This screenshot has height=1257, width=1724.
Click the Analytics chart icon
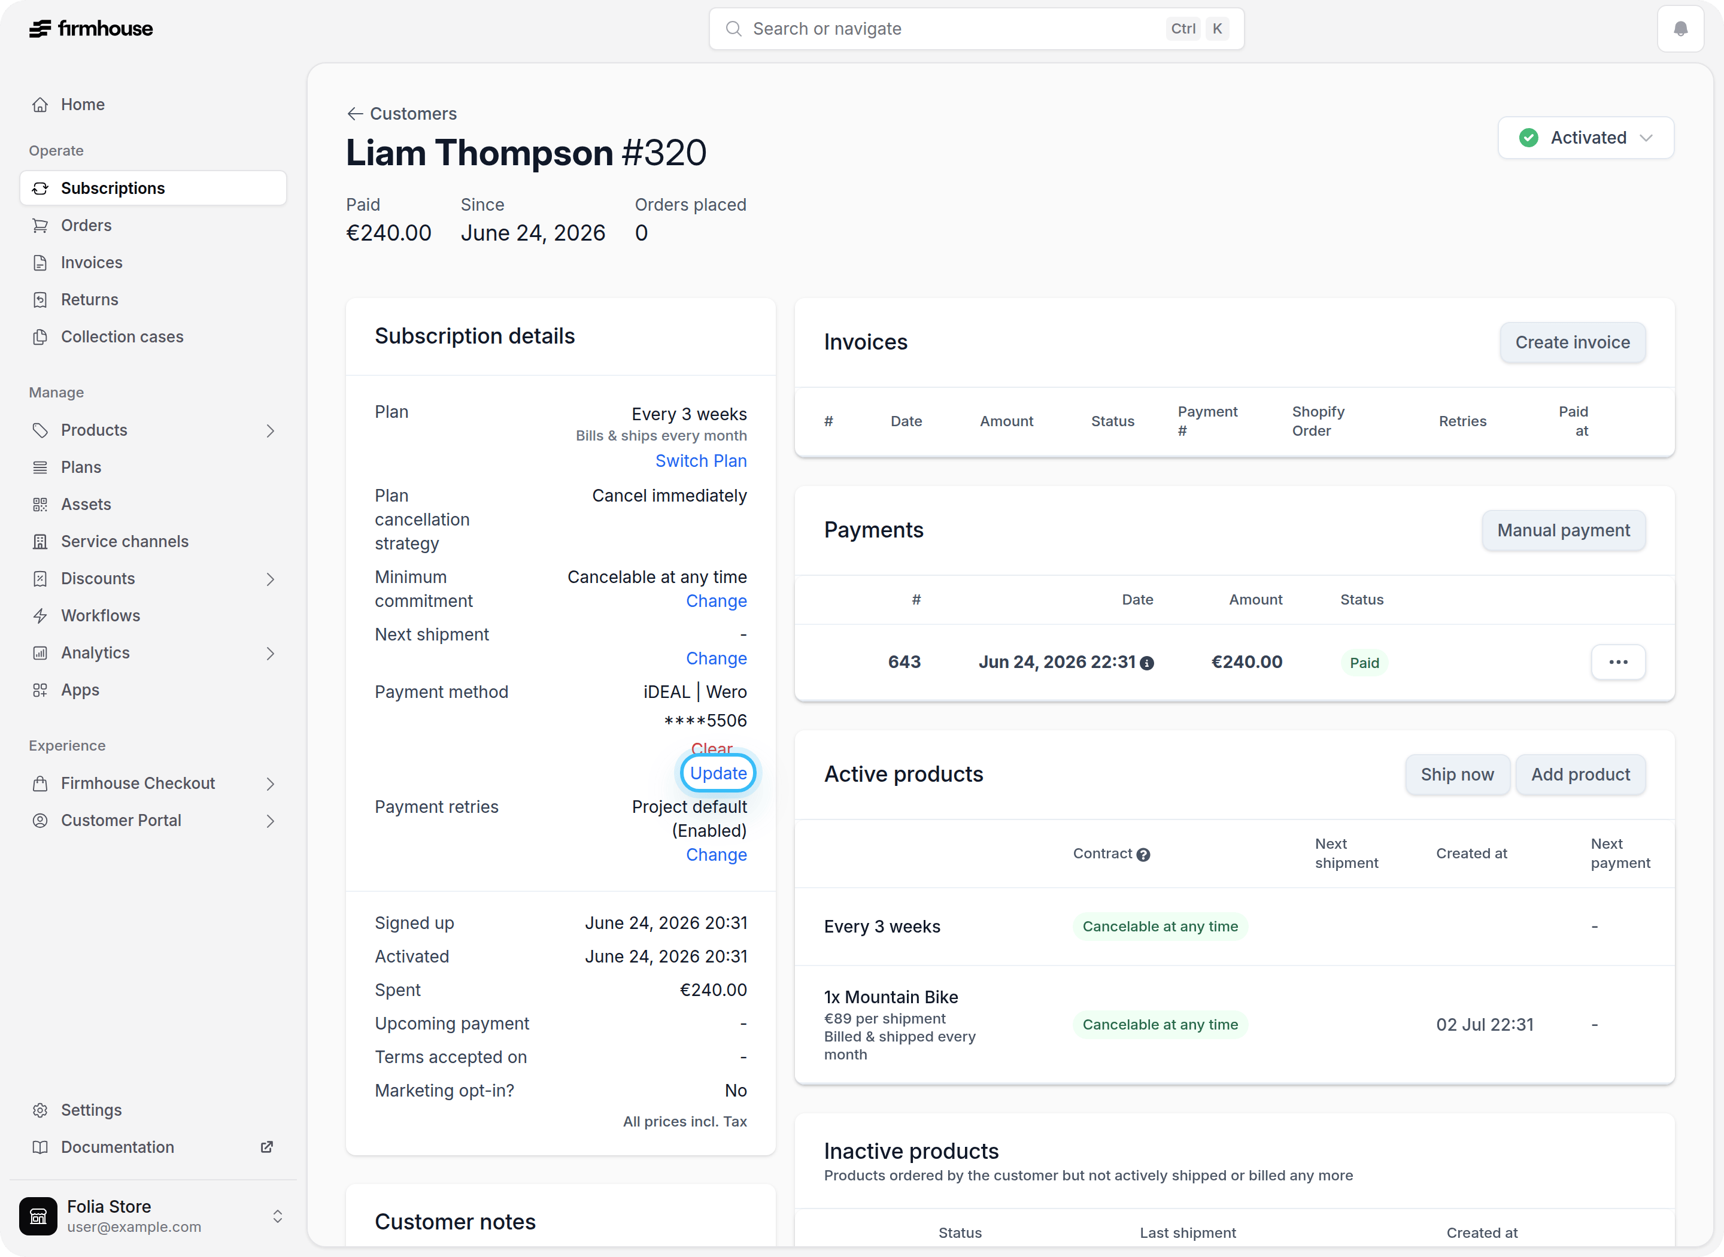tap(40, 653)
